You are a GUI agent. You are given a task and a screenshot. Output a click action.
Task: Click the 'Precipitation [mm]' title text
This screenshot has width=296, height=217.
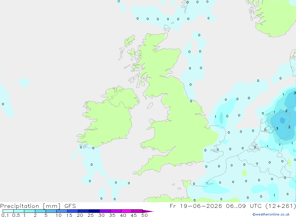[30, 206]
